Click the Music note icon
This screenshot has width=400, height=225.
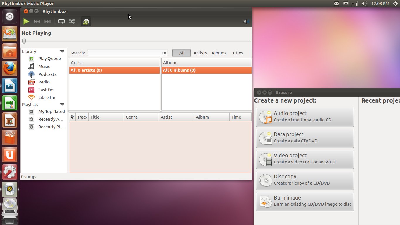(31, 67)
